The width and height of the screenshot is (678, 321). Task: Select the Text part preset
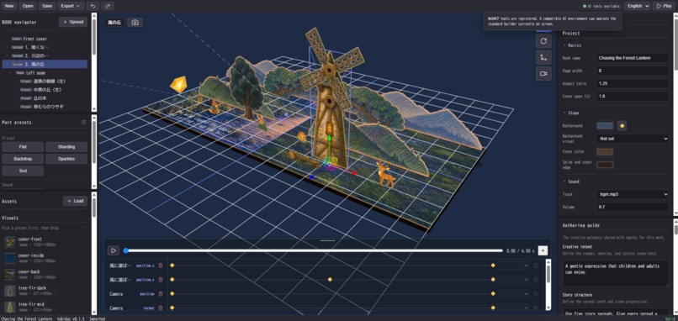(x=23, y=171)
